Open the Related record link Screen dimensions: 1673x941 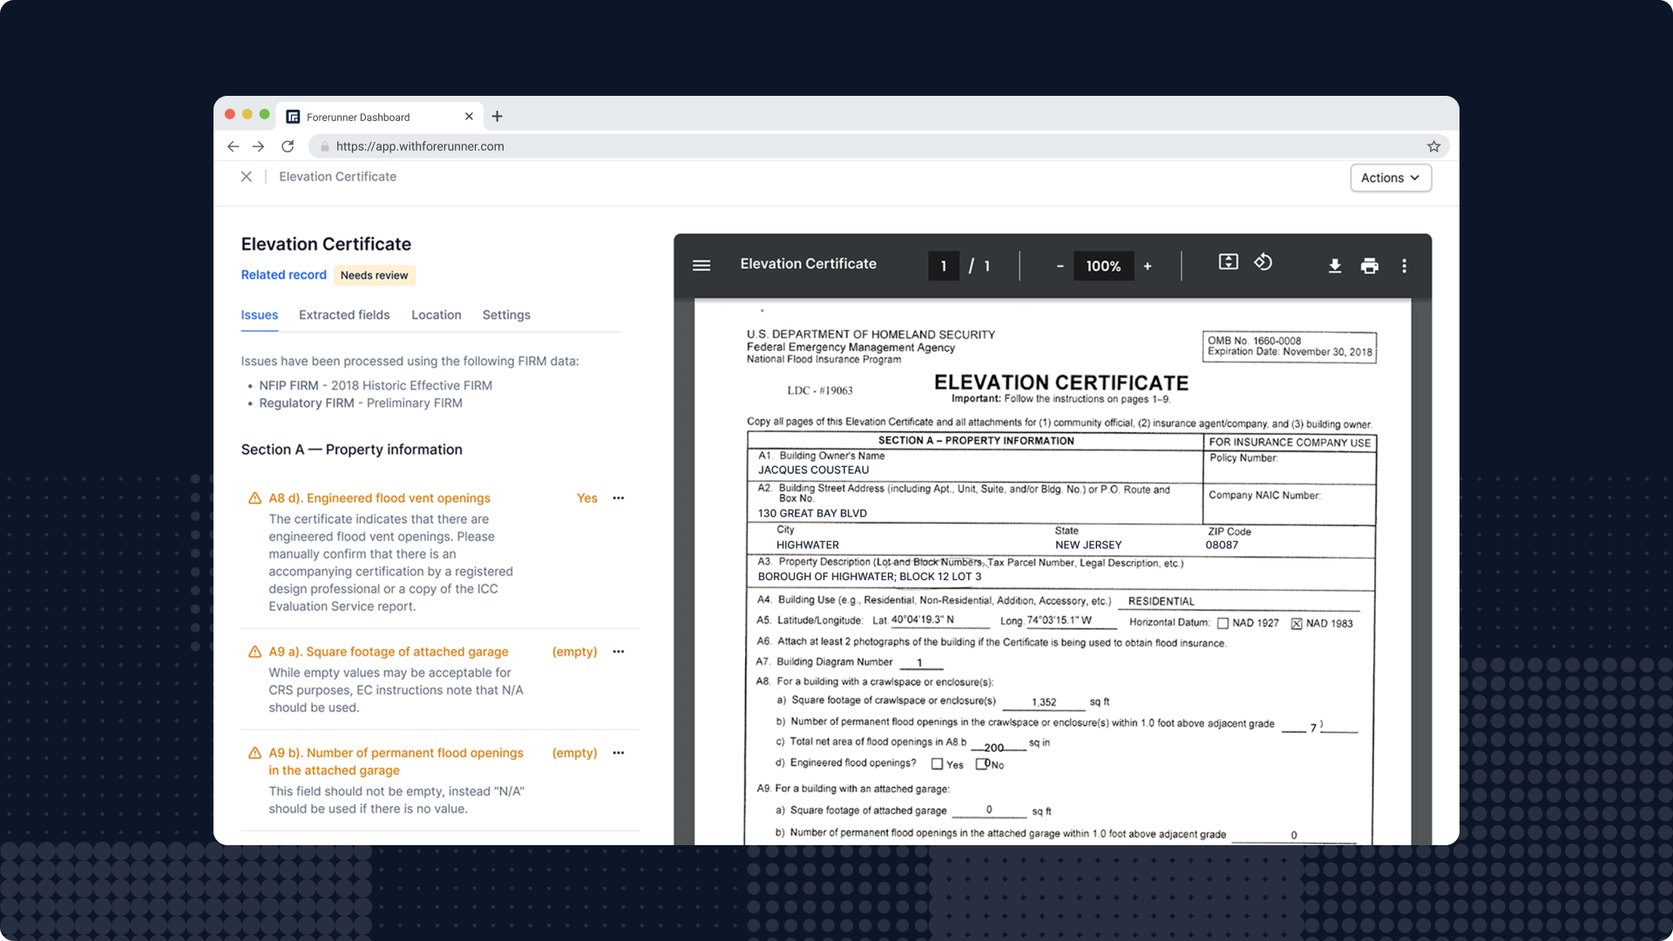click(283, 274)
